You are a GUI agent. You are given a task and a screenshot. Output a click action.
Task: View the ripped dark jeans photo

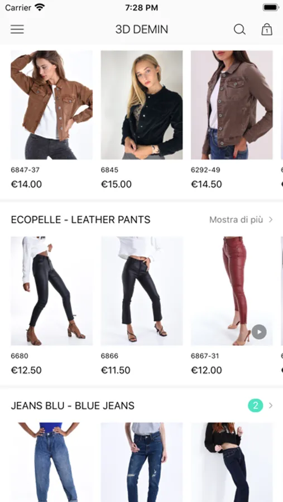pos(142,462)
